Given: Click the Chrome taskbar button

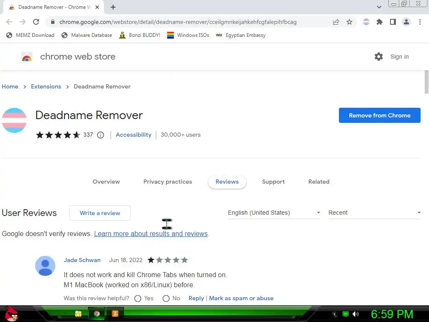Looking at the screenshot, I should [97, 314].
